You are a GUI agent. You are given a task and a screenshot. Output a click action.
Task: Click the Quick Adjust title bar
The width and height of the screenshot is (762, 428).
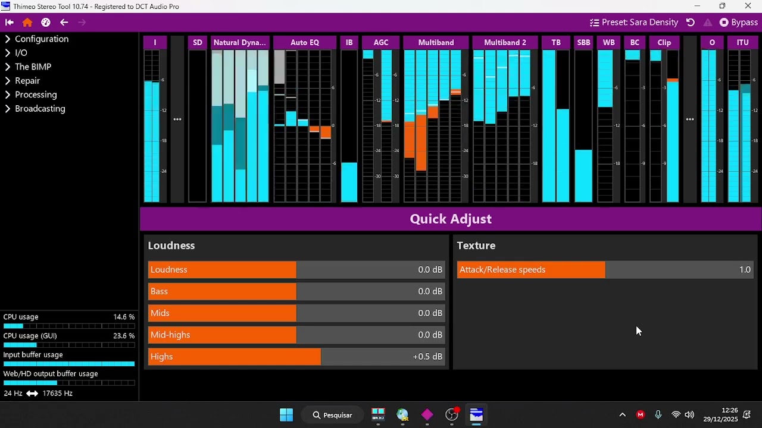[x=451, y=219]
